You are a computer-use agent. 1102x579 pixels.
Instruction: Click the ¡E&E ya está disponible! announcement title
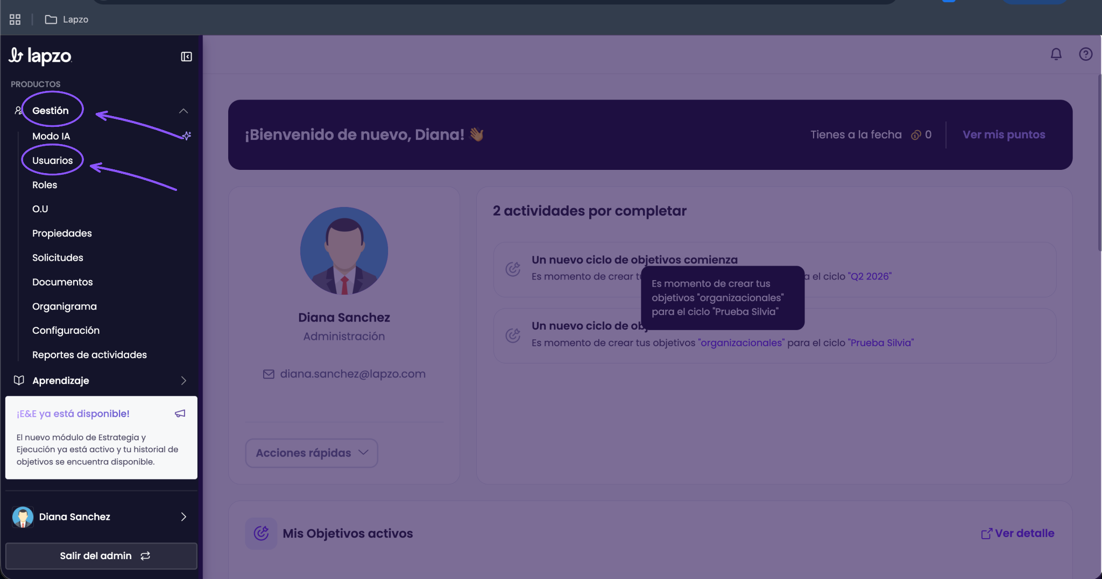pyautogui.click(x=73, y=413)
